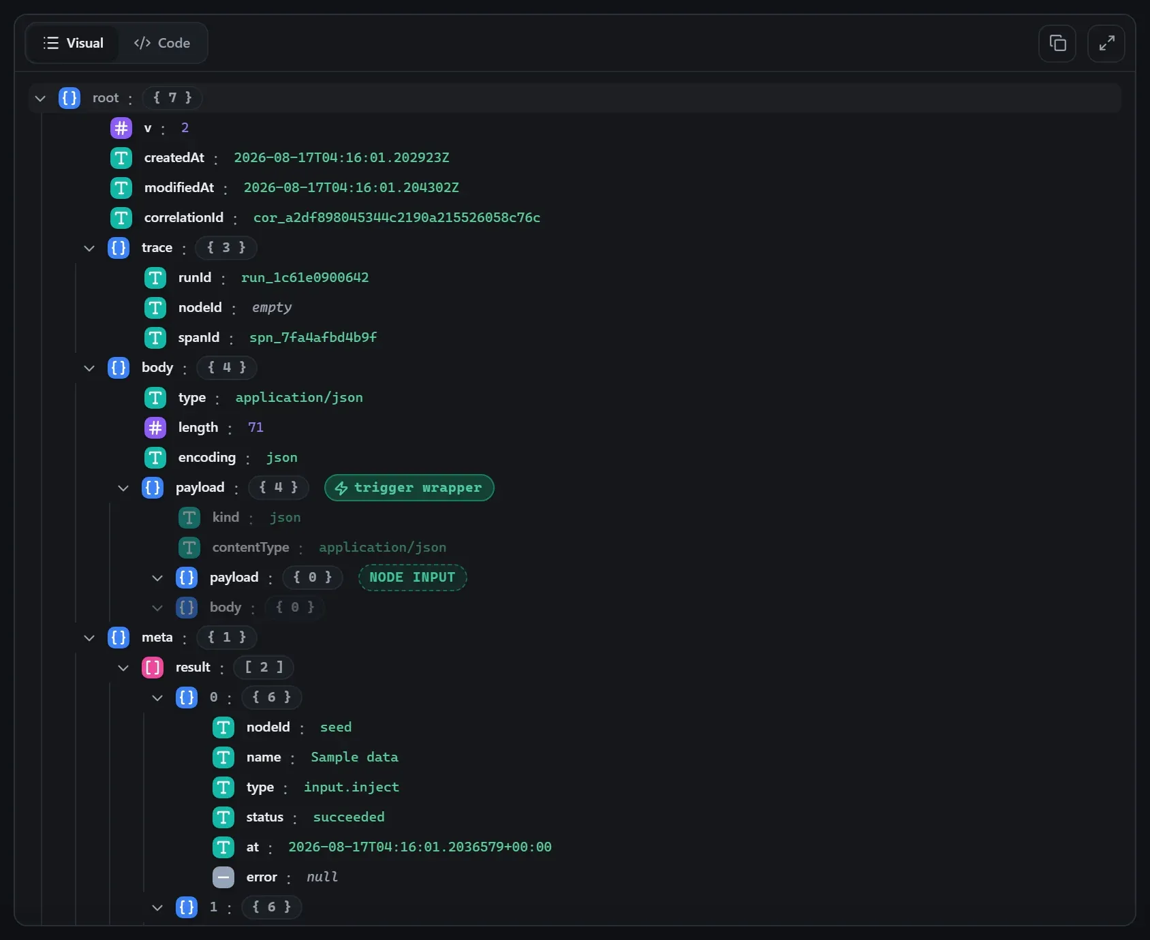Screen dimensions: 1150x940
Task: Click the root object type icon
Action: 69,98
